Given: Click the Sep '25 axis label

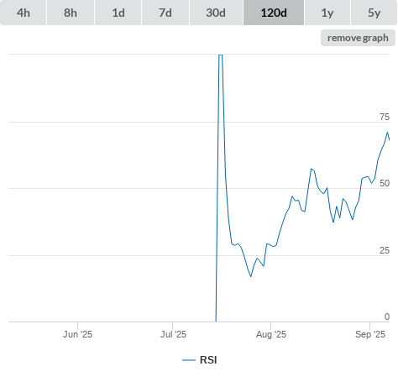Looking at the screenshot, I should pos(370,334).
